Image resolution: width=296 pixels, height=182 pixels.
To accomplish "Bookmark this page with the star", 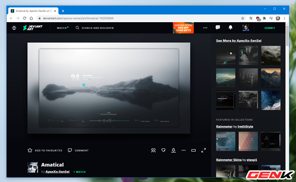I will pyautogui.click(x=242, y=18).
